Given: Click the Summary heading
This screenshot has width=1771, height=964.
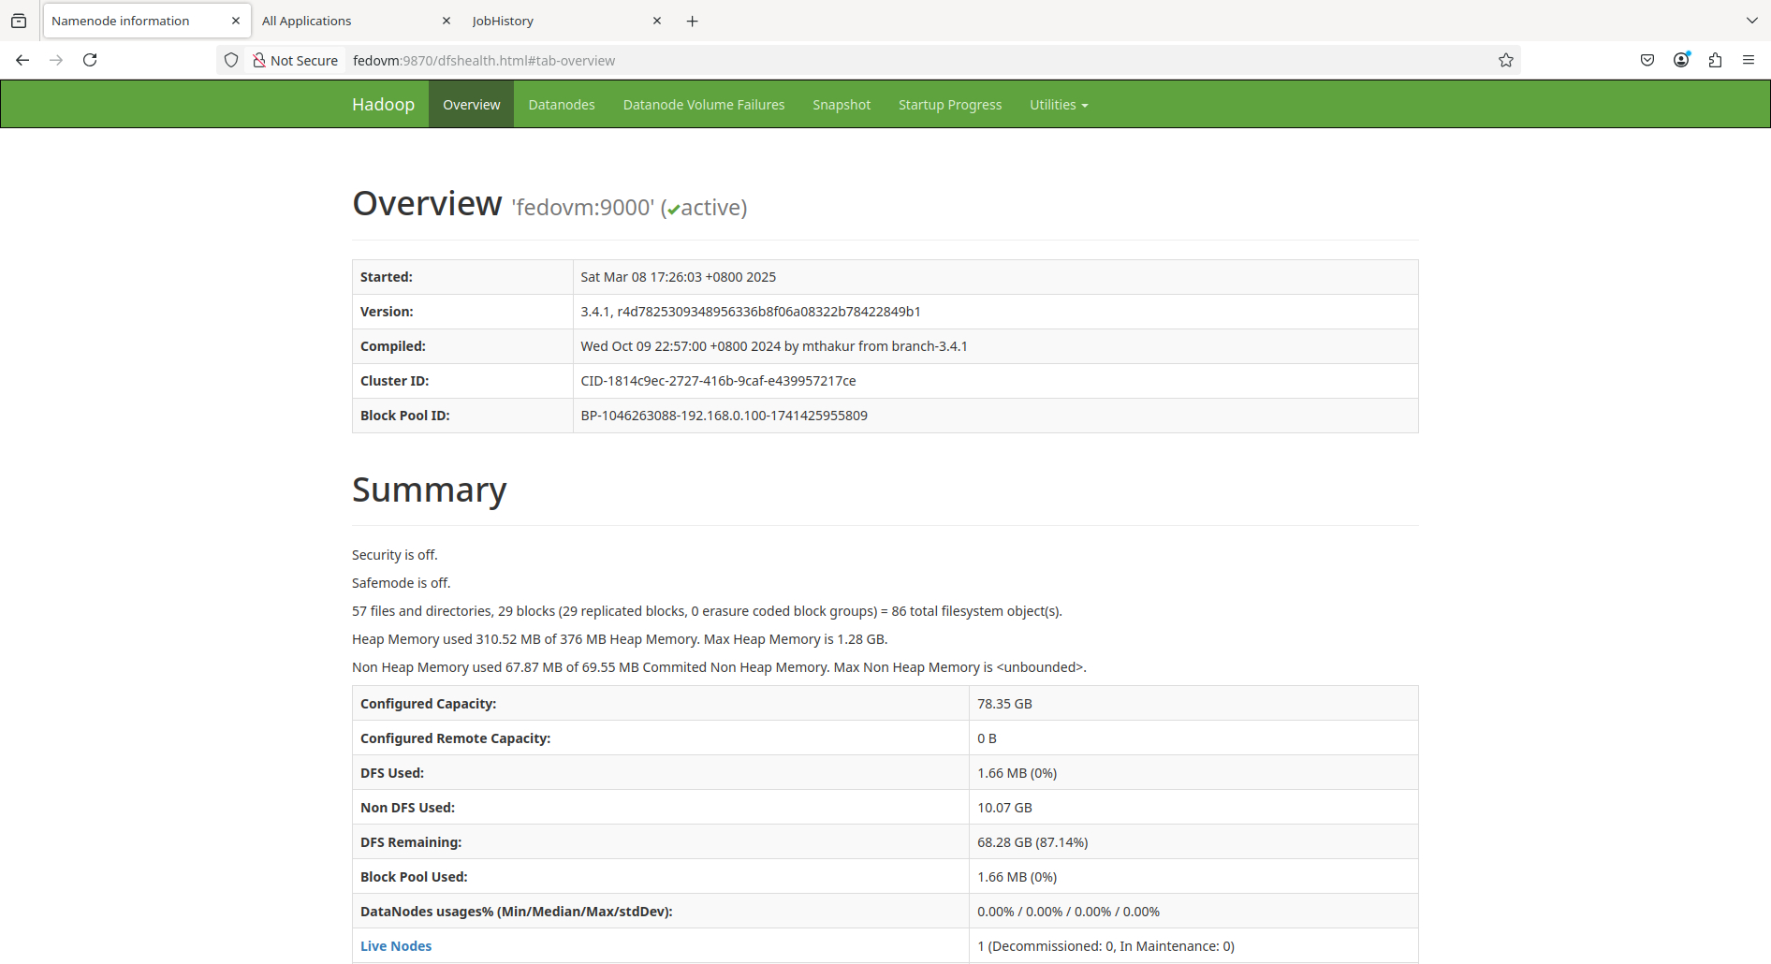Looking at the screenshot, I should (x=430, y=489).
